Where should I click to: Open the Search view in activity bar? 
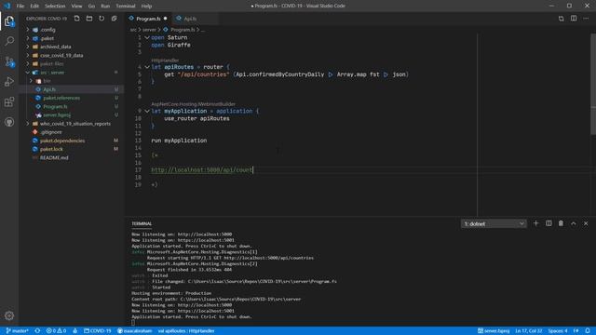click(x=9, y=41)
